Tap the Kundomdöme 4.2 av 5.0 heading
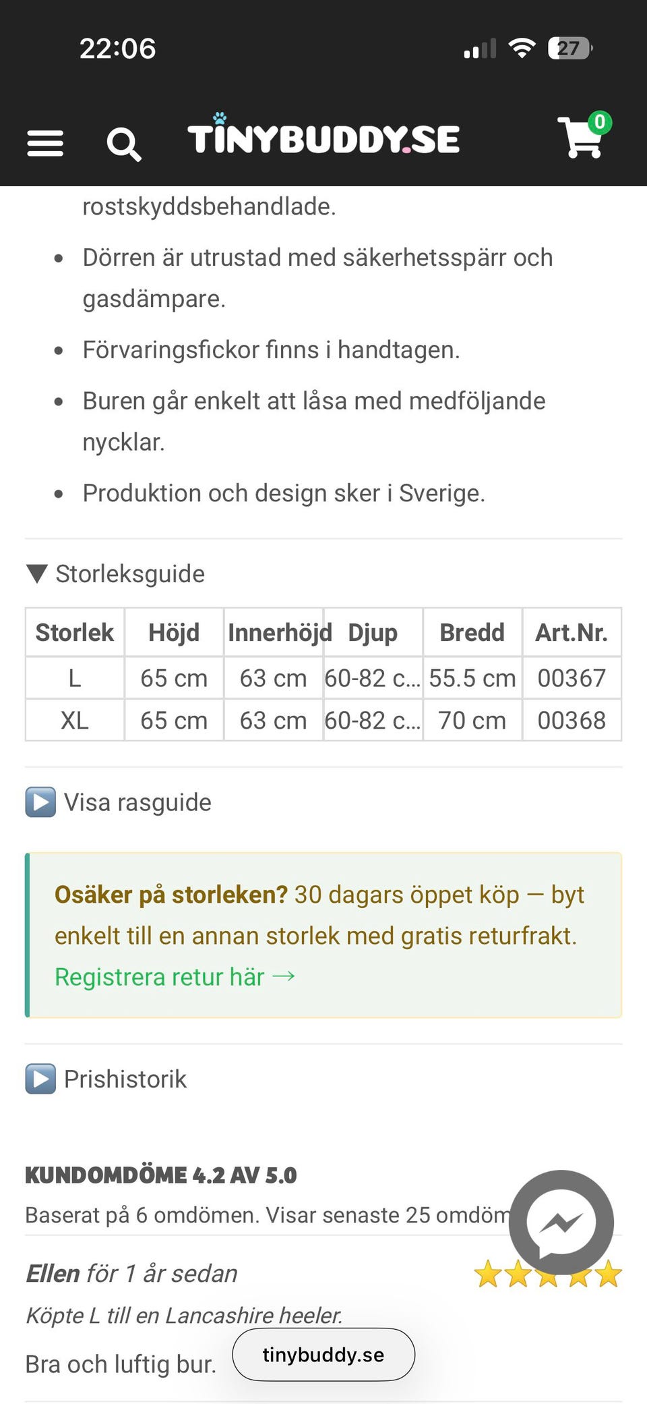Image resolution: width=647 pixels, height=1404 pixels. tap(161, 1175)
